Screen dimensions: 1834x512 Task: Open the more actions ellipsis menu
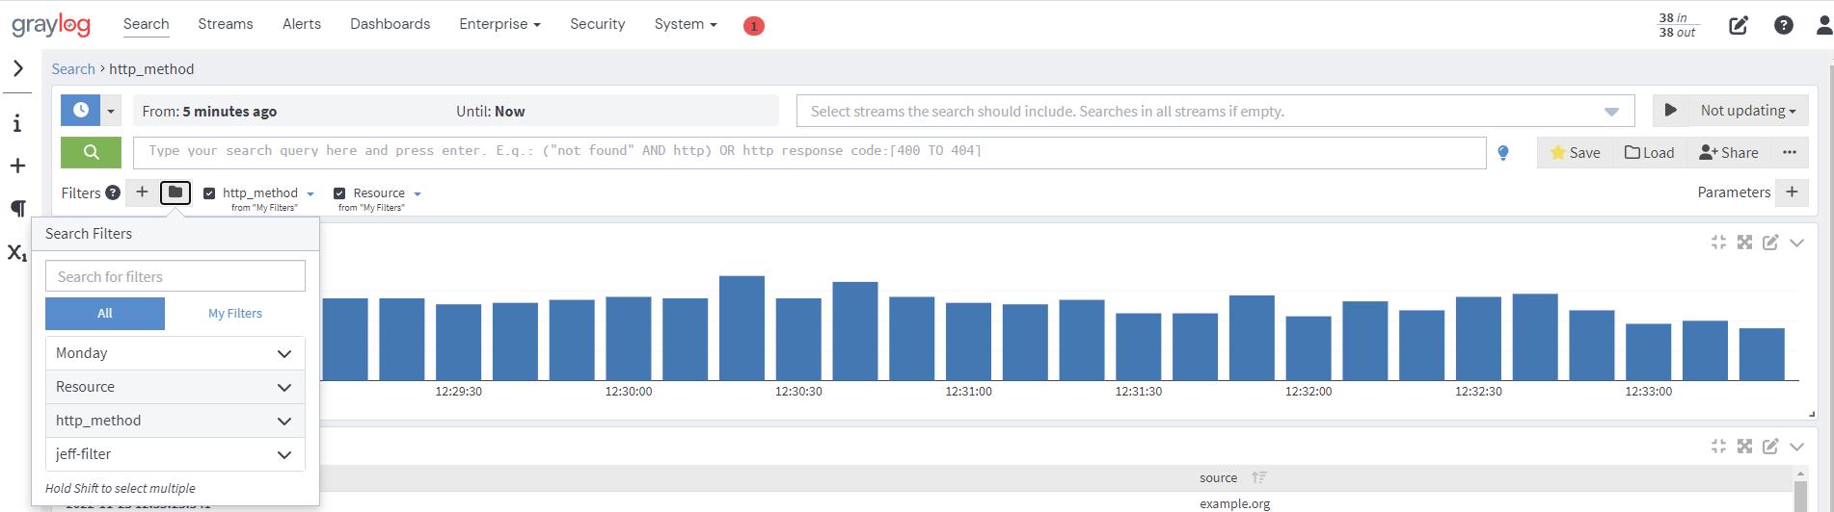tap(1790, 152)
